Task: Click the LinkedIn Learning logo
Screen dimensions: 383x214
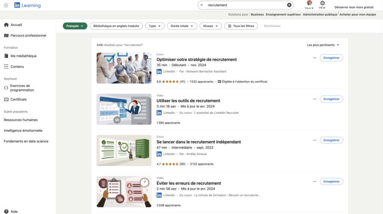Action: [27, 5]
